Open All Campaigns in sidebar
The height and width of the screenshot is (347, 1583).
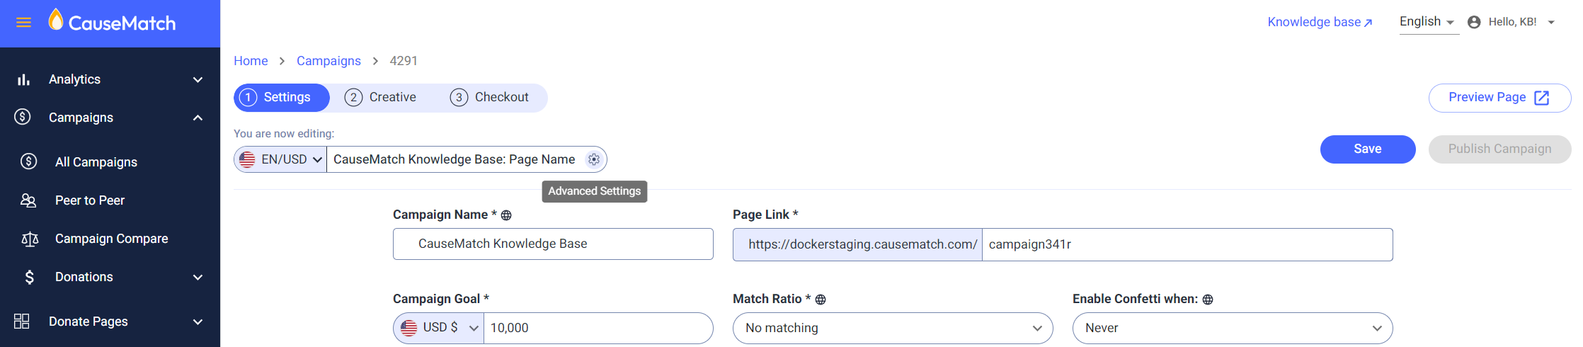(96, 162)
